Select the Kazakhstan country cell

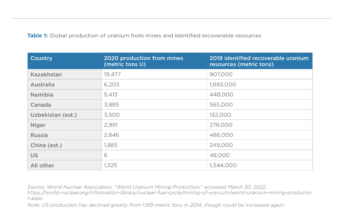[46, 74]
